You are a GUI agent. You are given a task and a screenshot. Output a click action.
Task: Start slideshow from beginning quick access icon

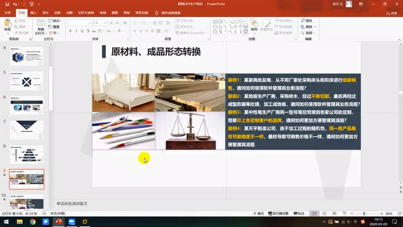click(31, 4)
